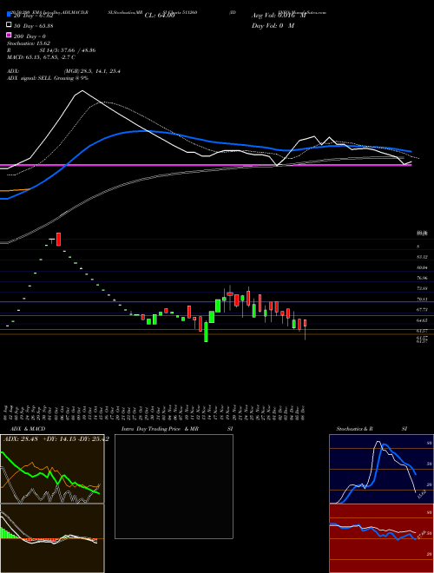Image resolution: width=434 pixels, height=573 pixels.
Task: Click the white 50 Day legend swatch
Action: tap(9, 25)
